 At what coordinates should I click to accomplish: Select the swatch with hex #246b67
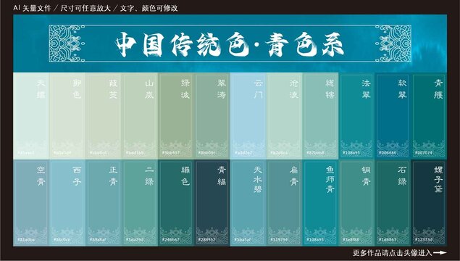(x=176, y=202)
